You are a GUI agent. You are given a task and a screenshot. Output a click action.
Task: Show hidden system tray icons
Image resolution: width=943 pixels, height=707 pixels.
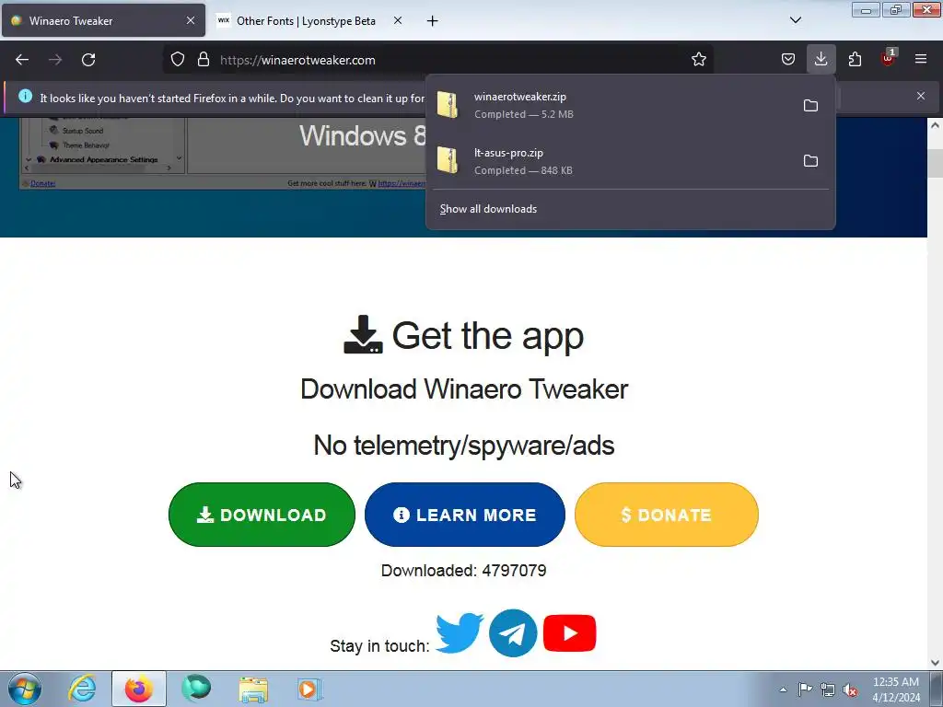coord(783,690)
